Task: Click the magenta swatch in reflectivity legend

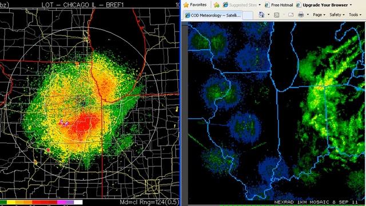Action: (x=61, y=202)
